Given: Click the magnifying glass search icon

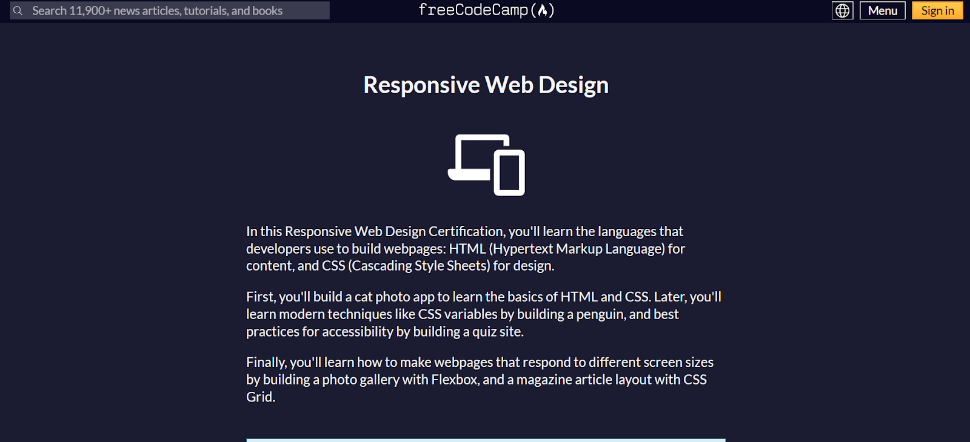Looking at the screenshot, I should pos(18,11).
